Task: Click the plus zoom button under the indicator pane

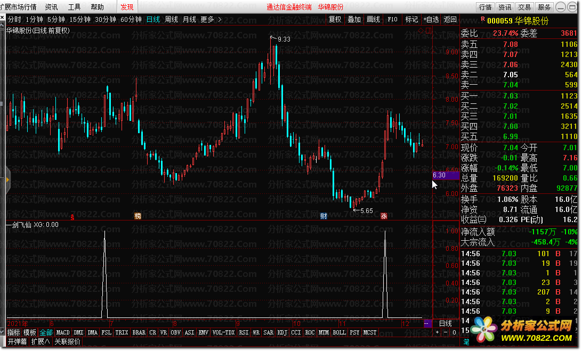Action: pyautogui.click(x=437, y=333)
